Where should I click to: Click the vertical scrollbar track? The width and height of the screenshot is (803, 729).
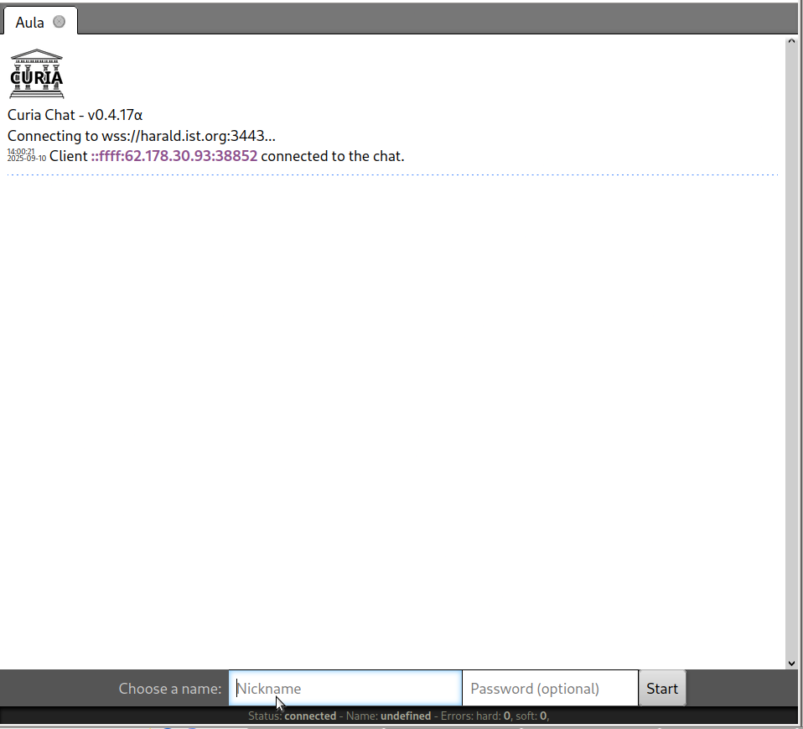coord(791,352)
